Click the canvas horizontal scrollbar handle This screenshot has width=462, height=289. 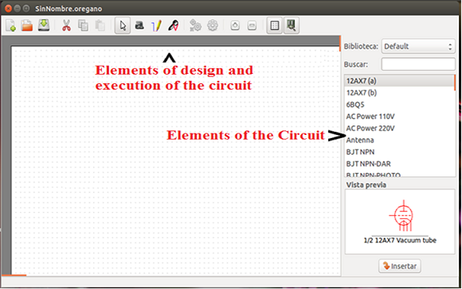tap(14, 276)
